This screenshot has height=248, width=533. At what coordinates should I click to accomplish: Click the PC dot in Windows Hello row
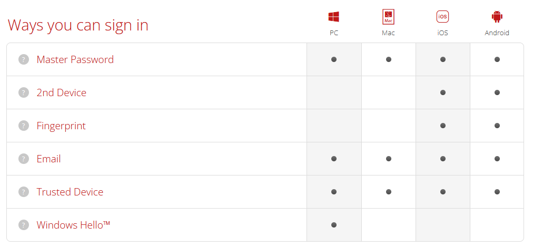tap(334, 224)
